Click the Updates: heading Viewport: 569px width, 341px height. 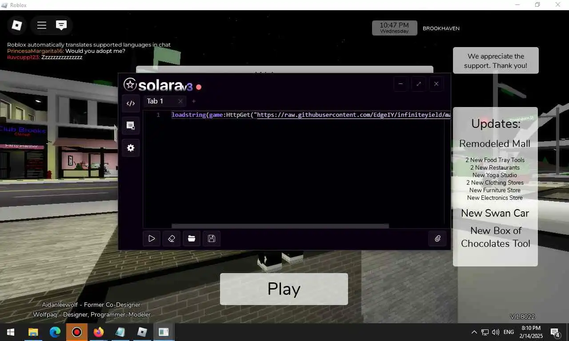[x=496, y=124]
